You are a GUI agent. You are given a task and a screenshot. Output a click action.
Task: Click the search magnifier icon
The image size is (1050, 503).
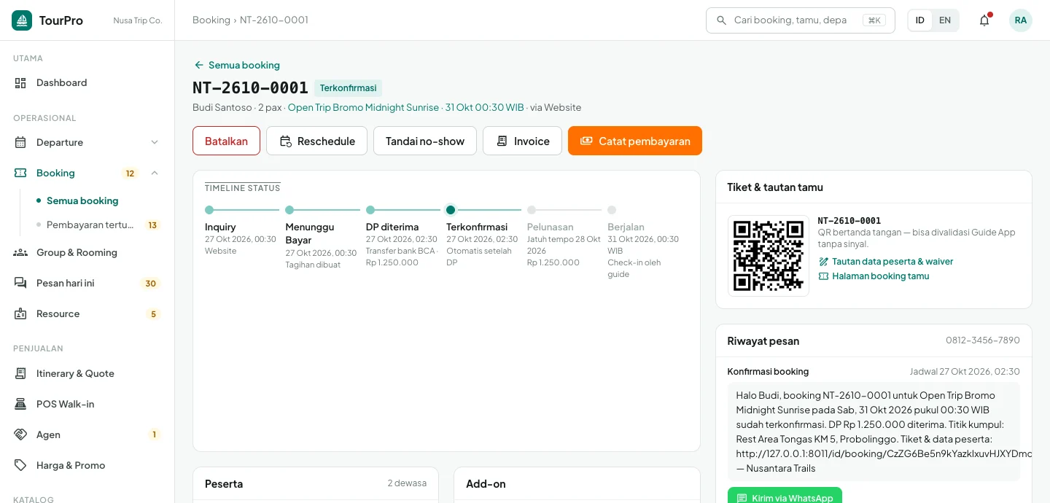722,20
